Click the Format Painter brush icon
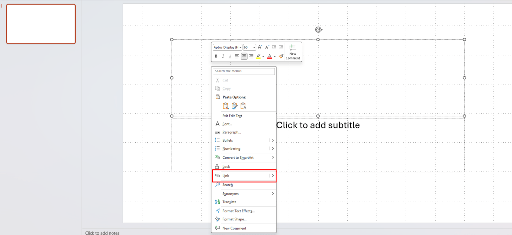 pyautogui.click(x=281, y=56)
